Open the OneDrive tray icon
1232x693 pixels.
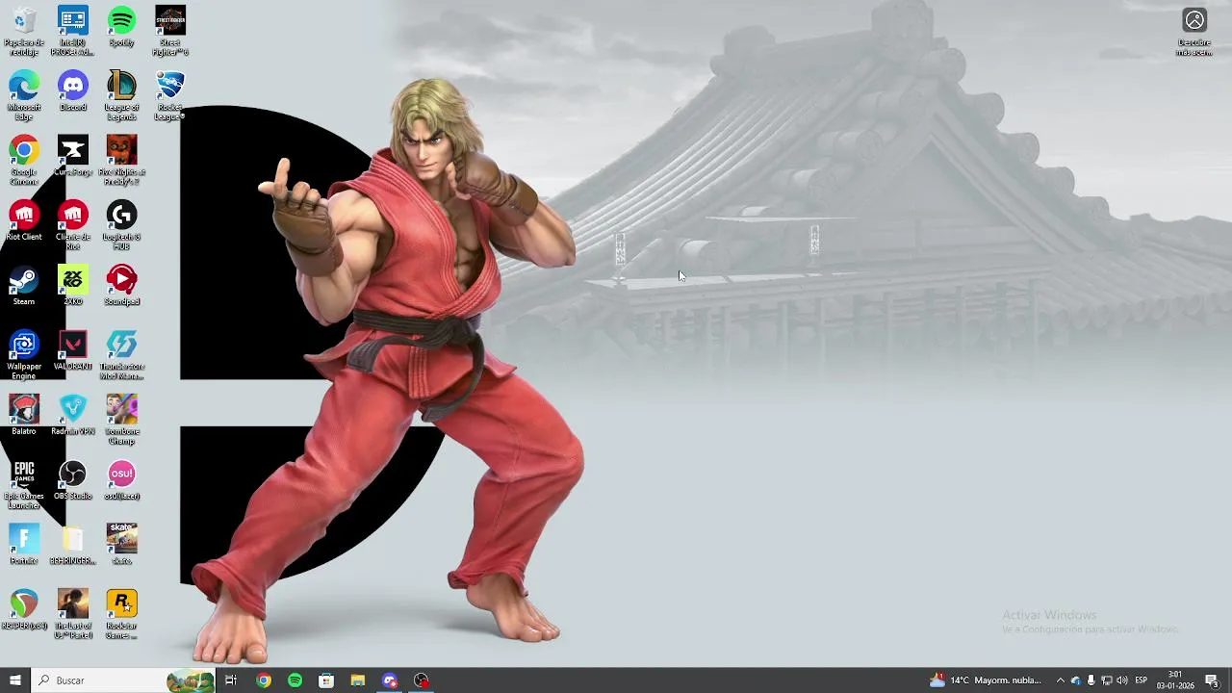[x=1076, y=680]
